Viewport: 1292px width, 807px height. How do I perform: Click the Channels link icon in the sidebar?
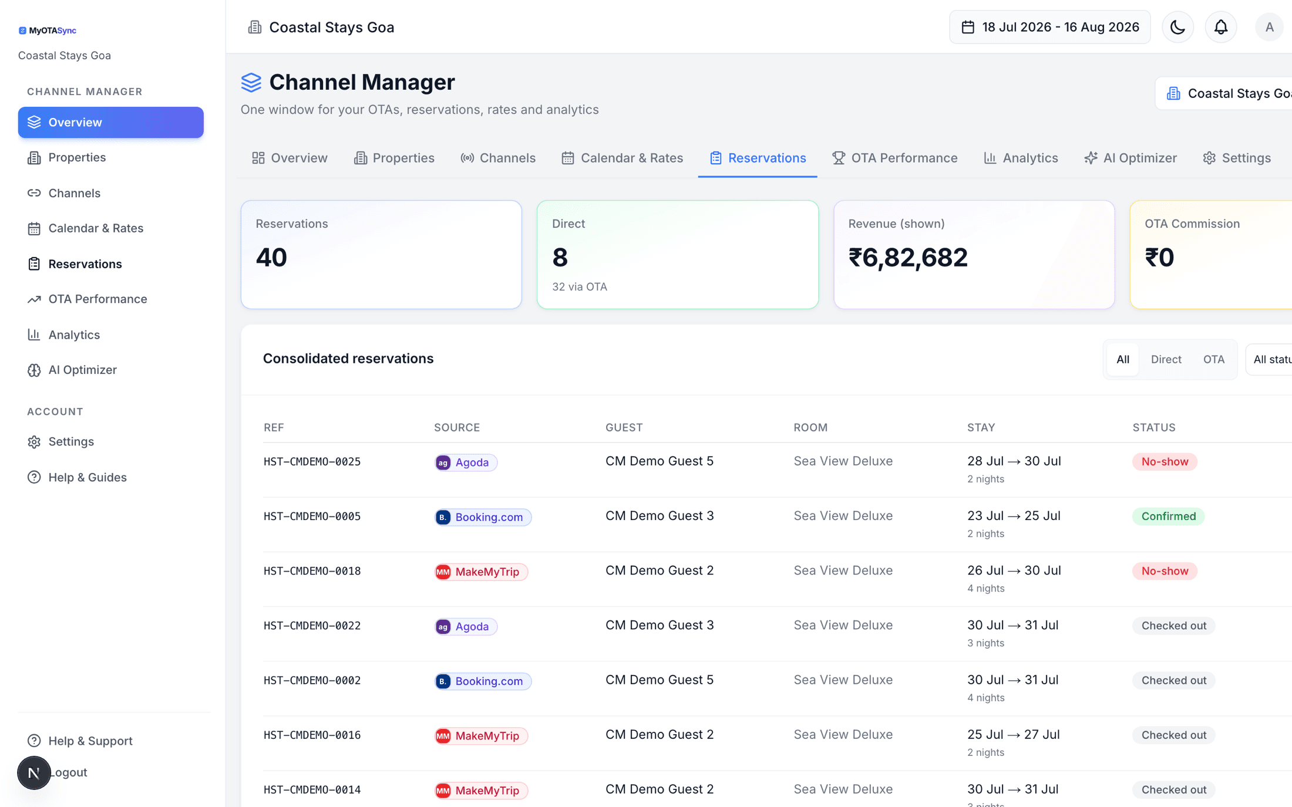(x=34, y=193)
